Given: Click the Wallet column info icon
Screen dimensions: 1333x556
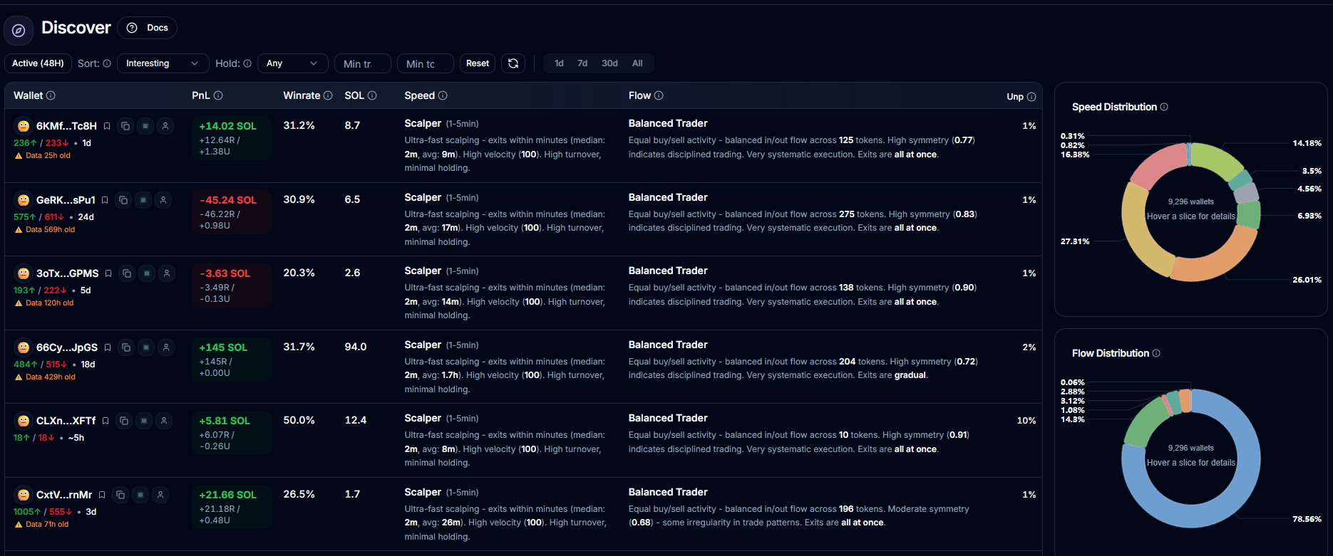Looking at the screenshot, I should pyautogui.click(x=51, y=95).
